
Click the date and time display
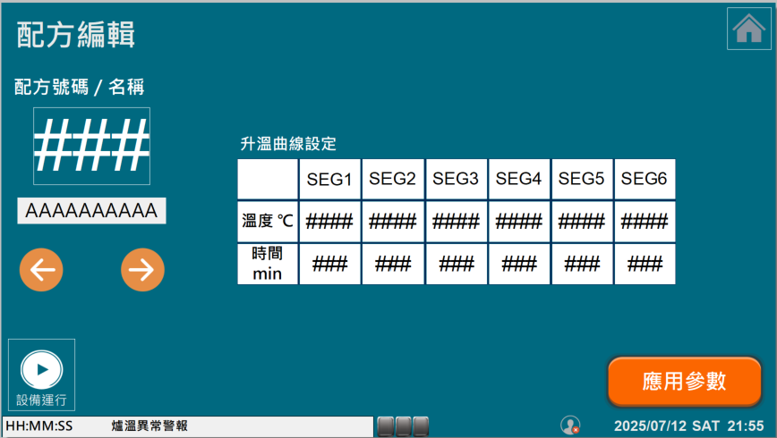click(x=688, y=425)
